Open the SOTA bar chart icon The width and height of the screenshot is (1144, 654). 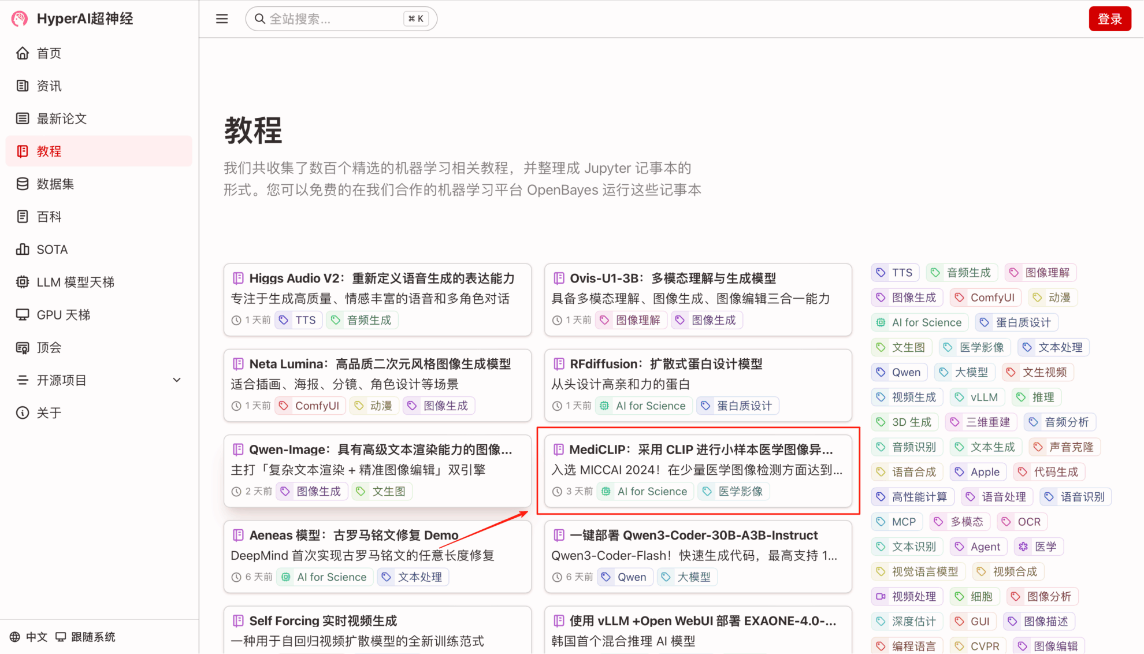tap(23, 250)
